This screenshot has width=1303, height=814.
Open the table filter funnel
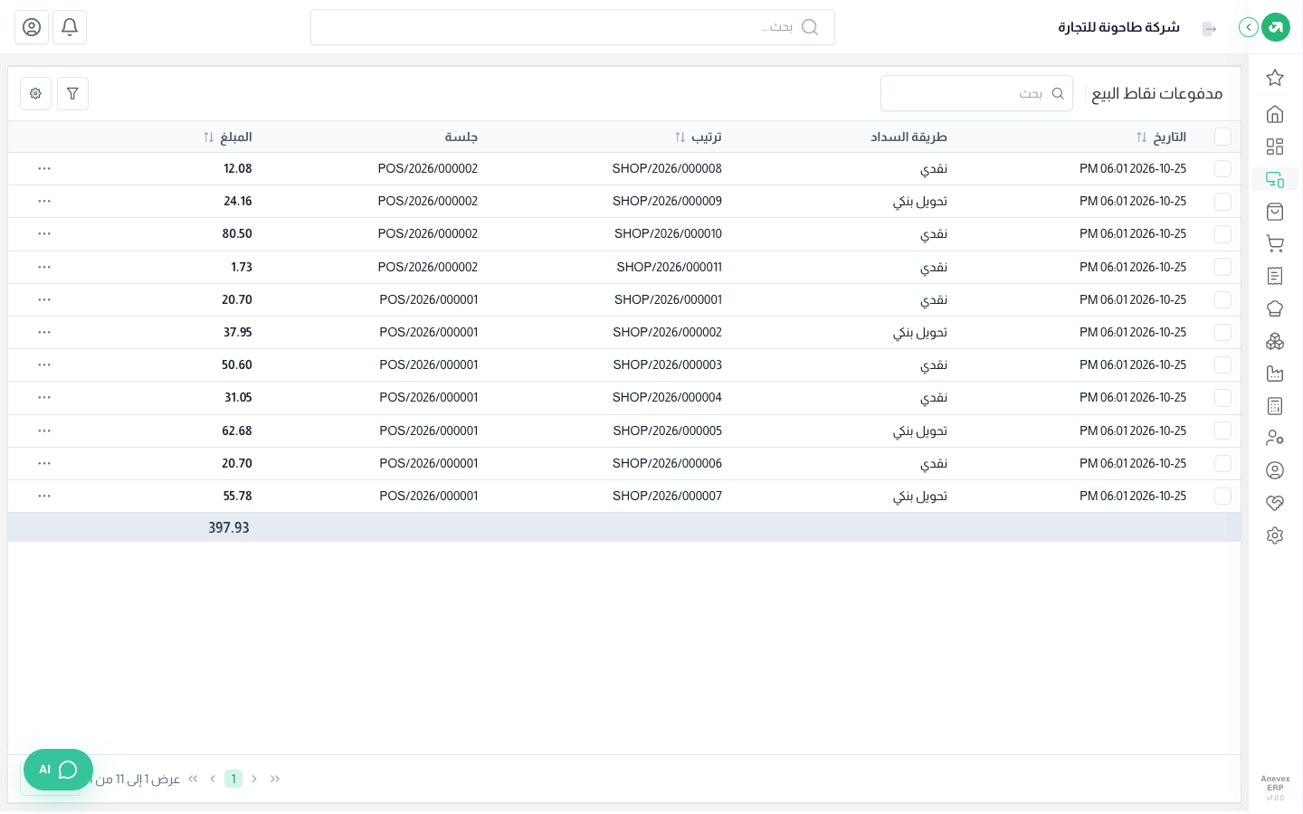coord(72,93)
